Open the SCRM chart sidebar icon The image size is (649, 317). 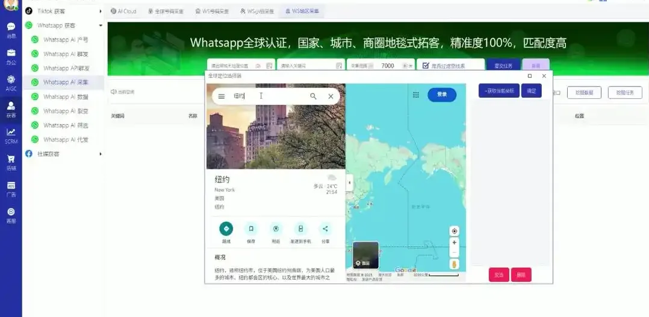click(x=11, y=132)
